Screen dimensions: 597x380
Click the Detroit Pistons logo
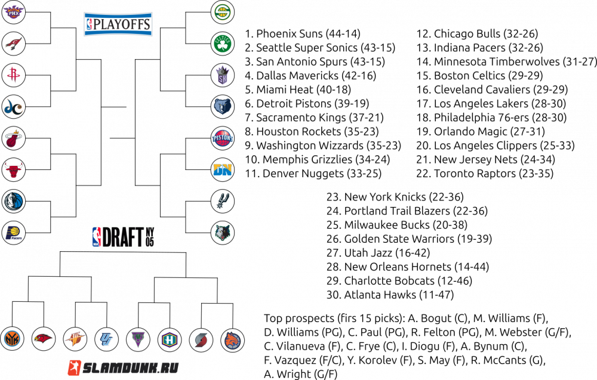[223, 138]
